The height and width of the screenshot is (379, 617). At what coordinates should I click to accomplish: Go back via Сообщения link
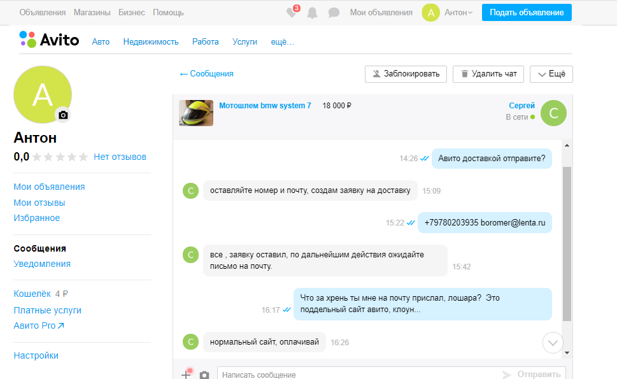coord(207,74)
